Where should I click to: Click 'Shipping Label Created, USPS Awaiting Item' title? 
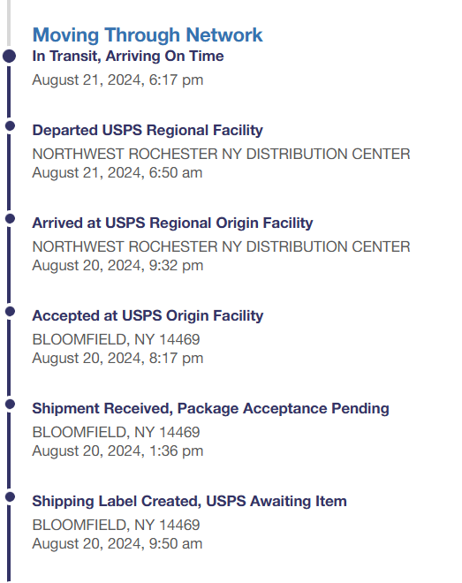[x=190, y=501]
